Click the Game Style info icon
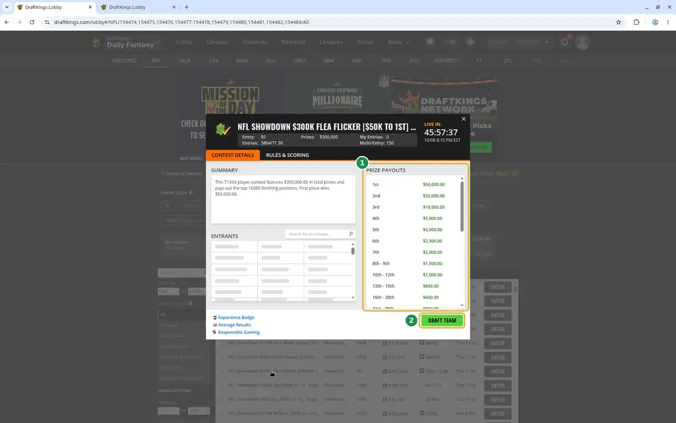 point(191,192)
